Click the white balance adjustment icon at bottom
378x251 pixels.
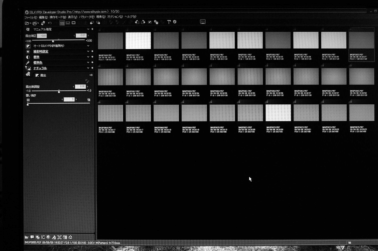point(38,237)
